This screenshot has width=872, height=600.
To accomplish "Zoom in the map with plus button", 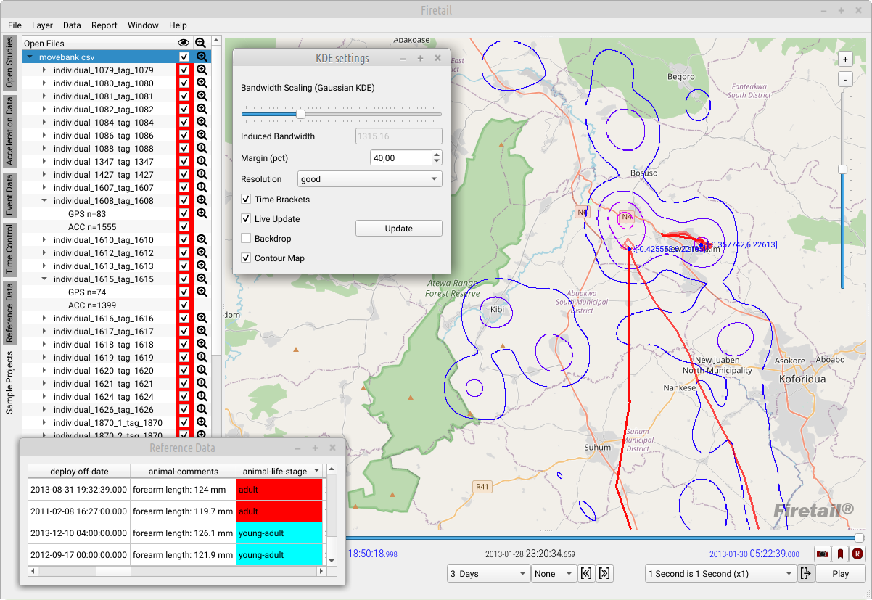I will [x=845, y=59].
